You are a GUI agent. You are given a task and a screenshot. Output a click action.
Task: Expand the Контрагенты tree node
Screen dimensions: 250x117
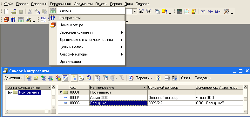pos(10,92)
